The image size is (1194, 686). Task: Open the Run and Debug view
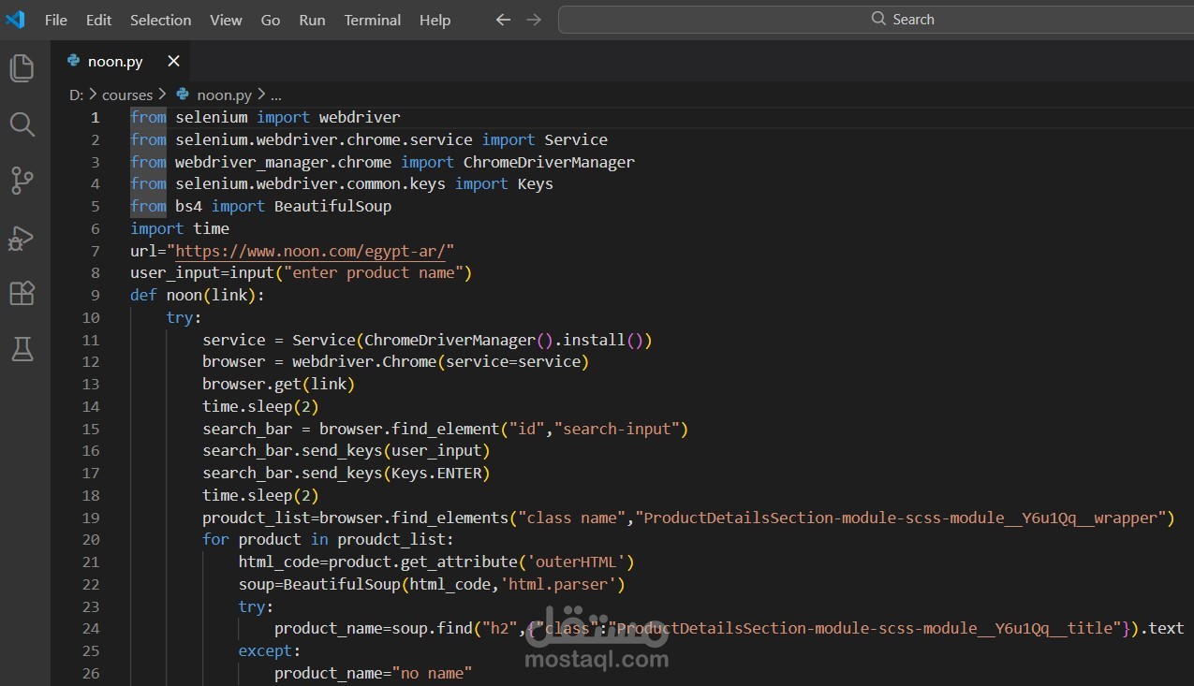click(x=22, y=238)
